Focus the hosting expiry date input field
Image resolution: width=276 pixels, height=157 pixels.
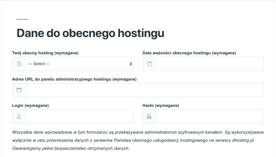[x=210, y=64]
